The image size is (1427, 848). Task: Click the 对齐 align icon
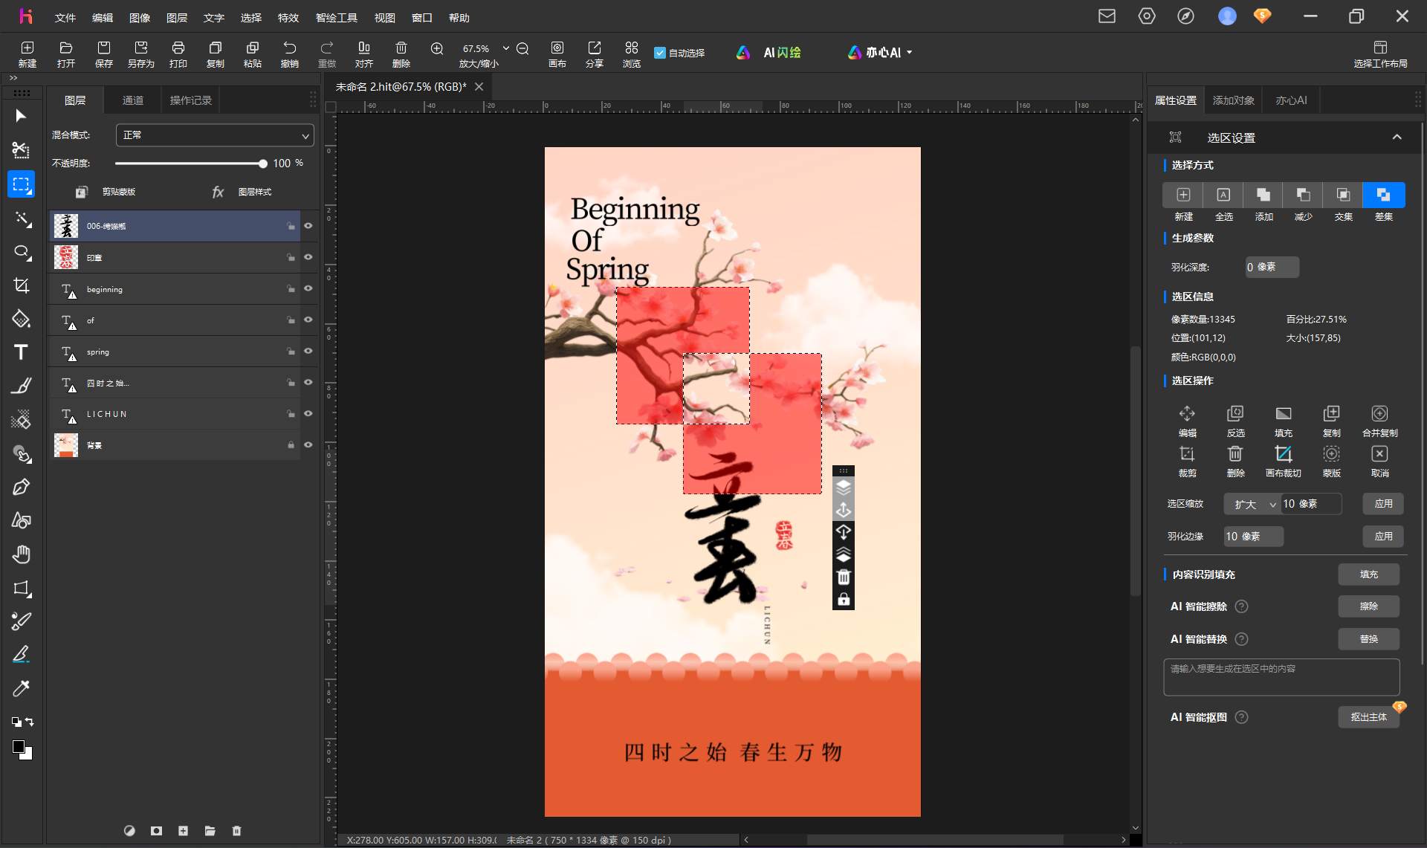(x=363, y=54)
